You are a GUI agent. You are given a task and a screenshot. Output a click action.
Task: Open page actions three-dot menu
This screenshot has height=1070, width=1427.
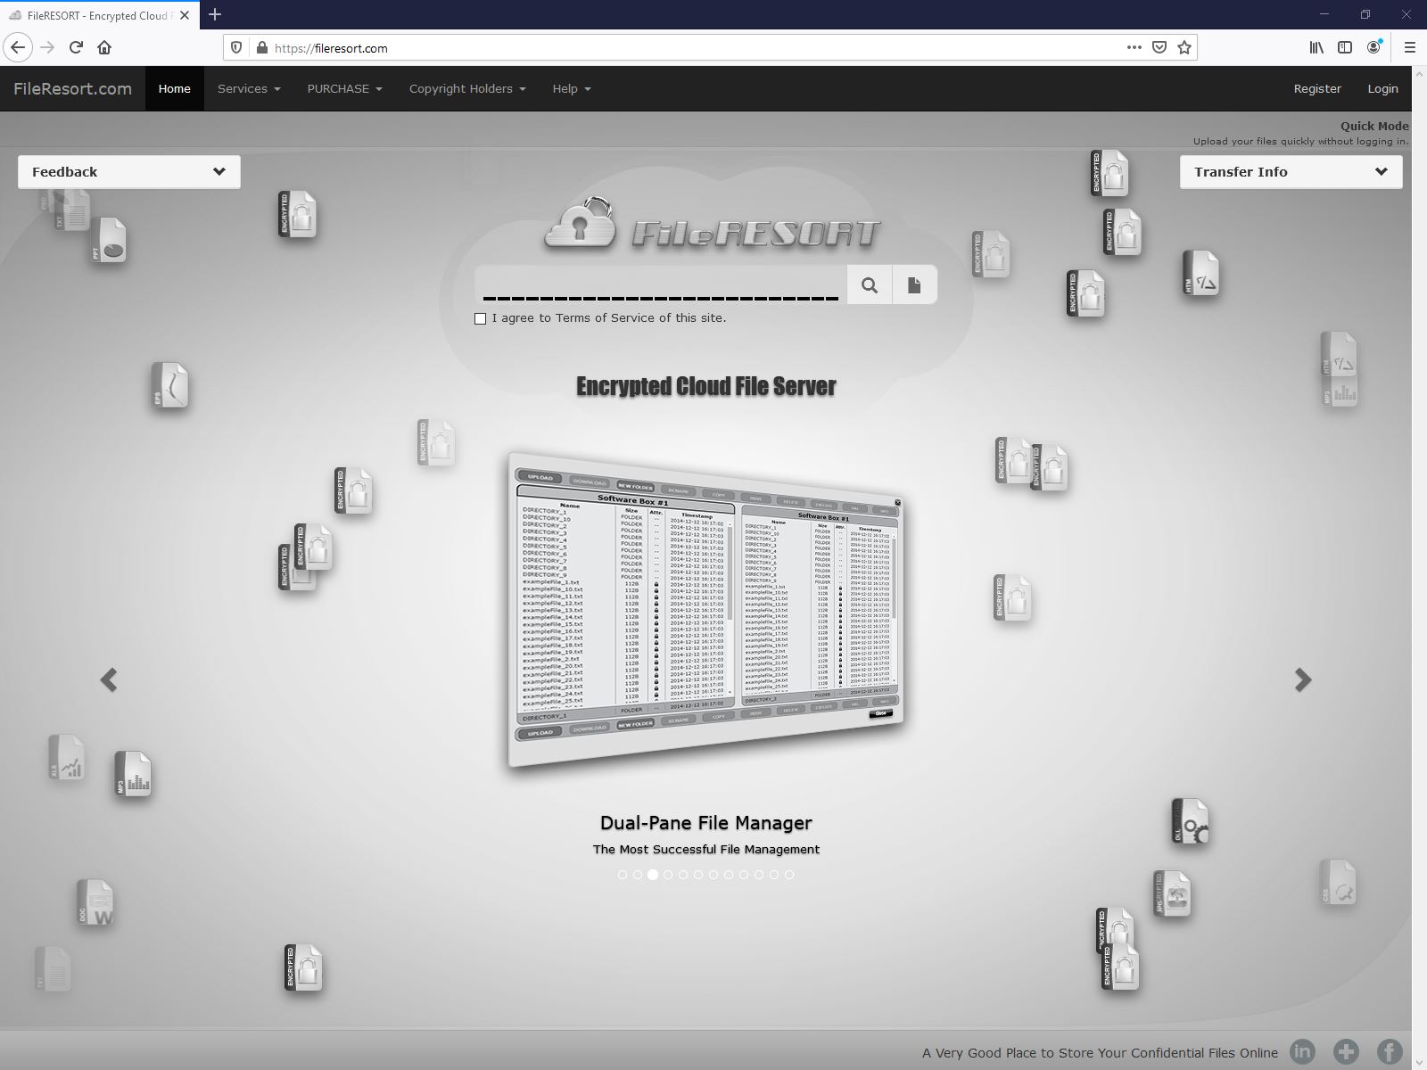[x=1134, y=47]
